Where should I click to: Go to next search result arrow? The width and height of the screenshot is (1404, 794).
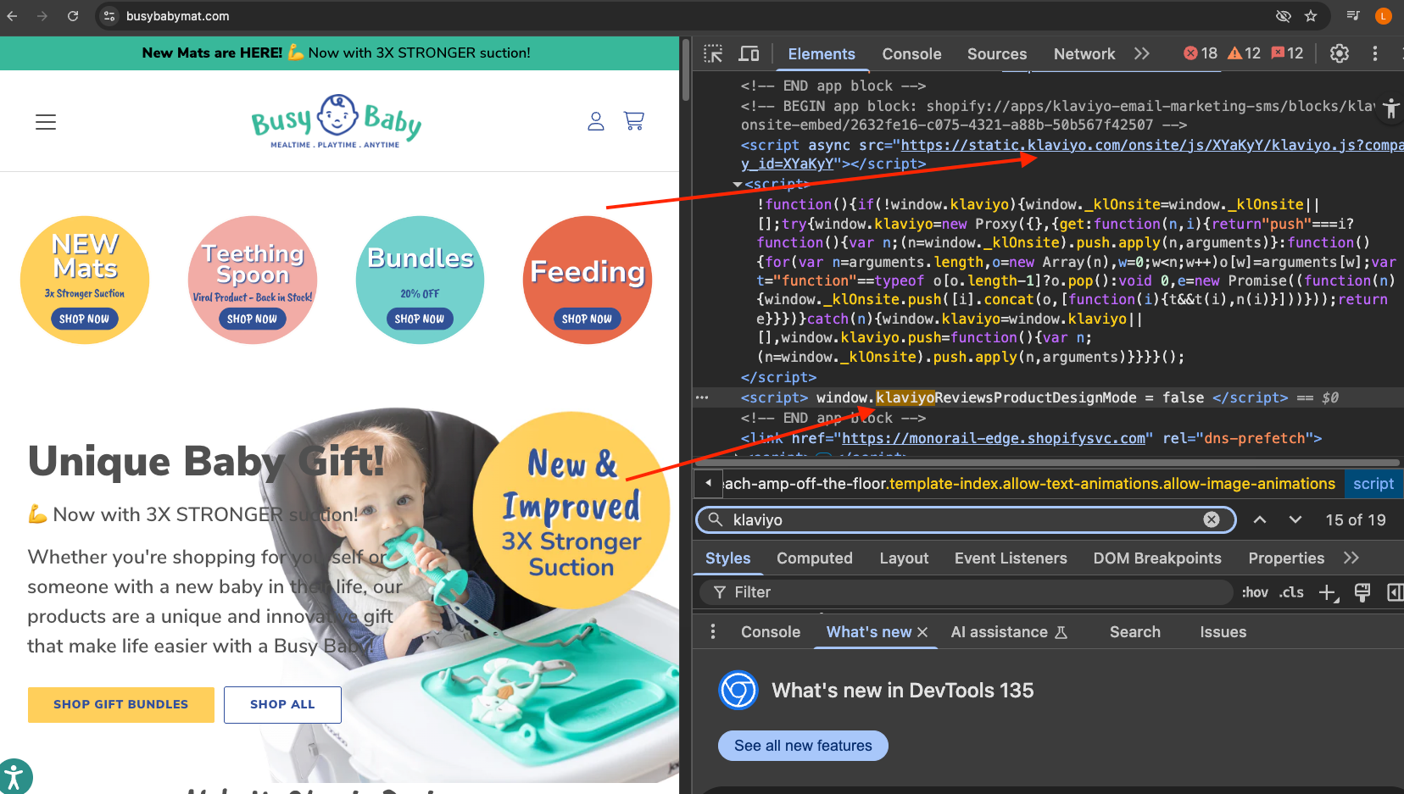(x=1295, y=520)
